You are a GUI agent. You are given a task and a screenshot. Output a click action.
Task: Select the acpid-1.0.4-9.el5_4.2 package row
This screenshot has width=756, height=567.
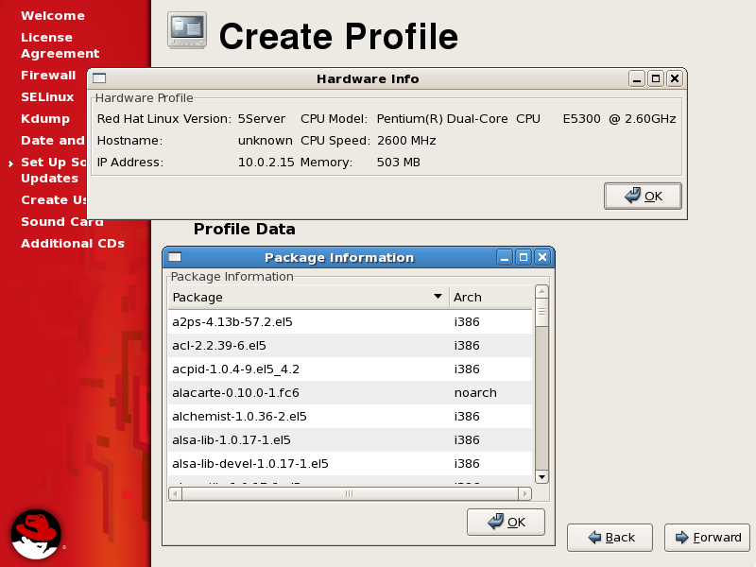[350, 369]
